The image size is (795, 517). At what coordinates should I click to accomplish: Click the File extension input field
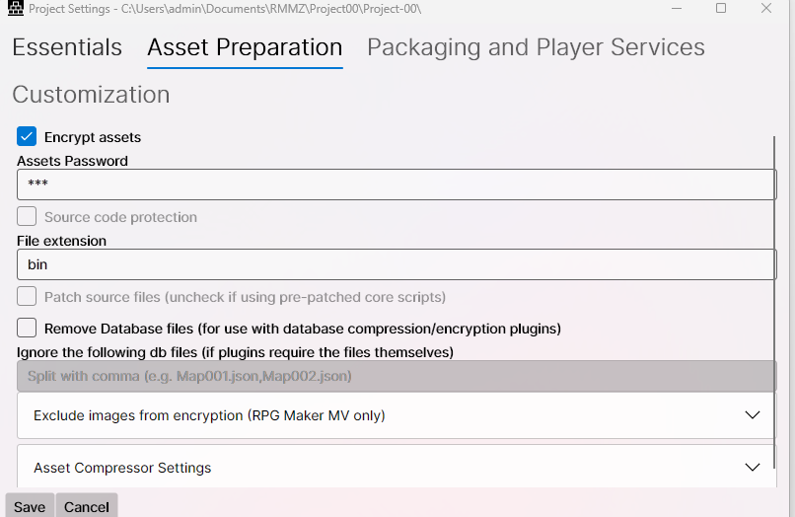397,264
